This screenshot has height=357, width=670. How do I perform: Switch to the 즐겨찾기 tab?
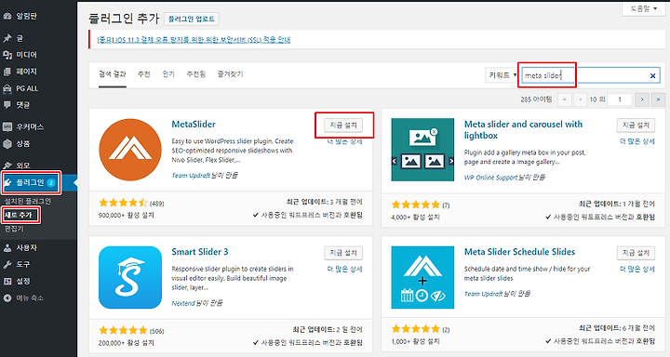pos(231,74)
